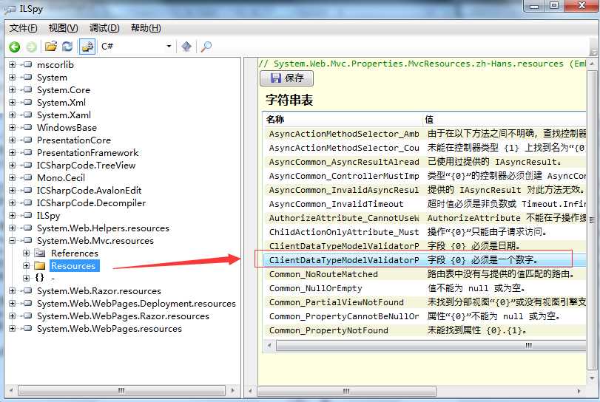This screenshot has height=402, width=600.
Task: Select System.Web.WebPages.Razor.resources item
Action: pos(123,316)
